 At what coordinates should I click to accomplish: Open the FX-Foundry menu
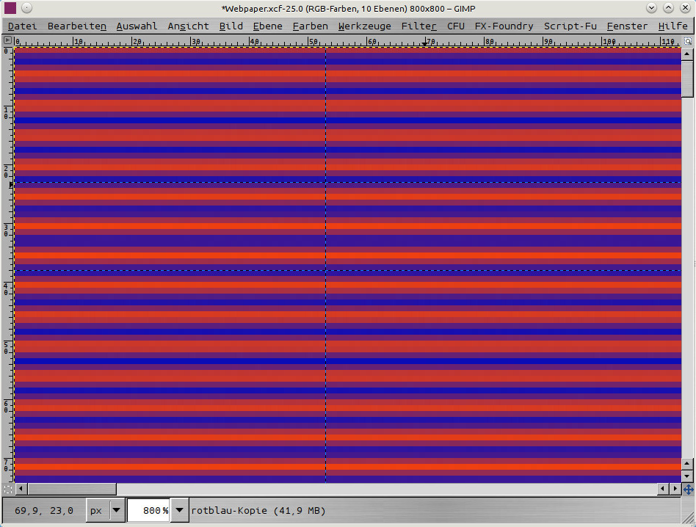click(x=504, y=26)
